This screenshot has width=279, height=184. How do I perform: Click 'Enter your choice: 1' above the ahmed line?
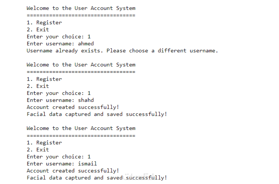(x=59, y=37)
